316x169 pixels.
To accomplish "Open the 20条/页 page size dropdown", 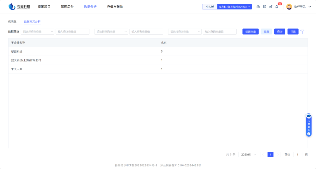I will (x=247, y=154).
